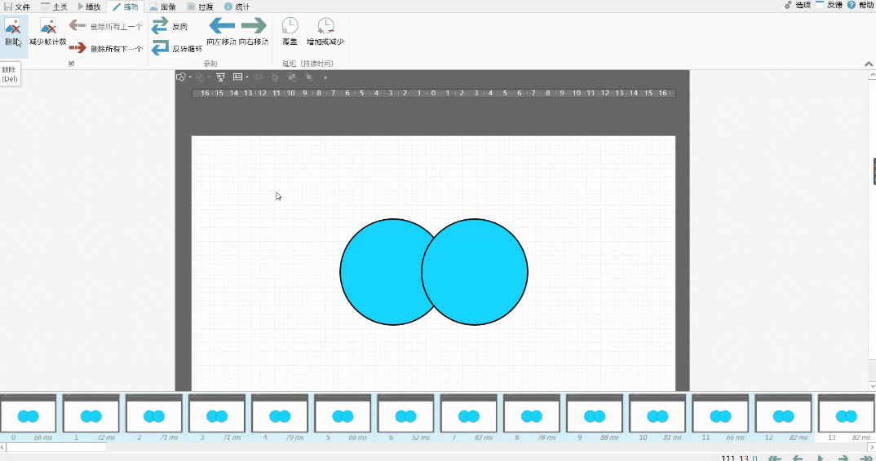Viewport: 876px width, 461px height.
Task: Click 删除所有上一个 to remove previous frames
Action: (105, 26)
